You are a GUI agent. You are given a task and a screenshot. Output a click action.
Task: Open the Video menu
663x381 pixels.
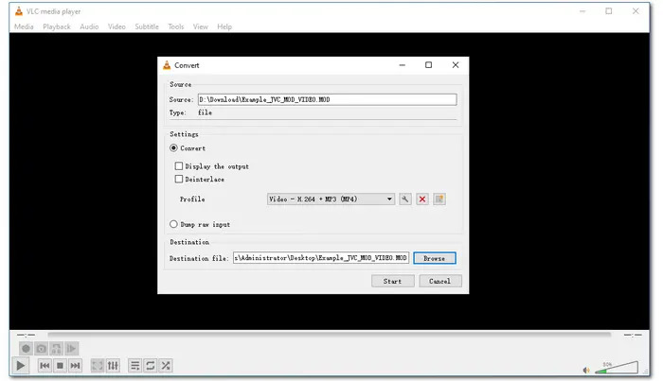pos(116,26)
